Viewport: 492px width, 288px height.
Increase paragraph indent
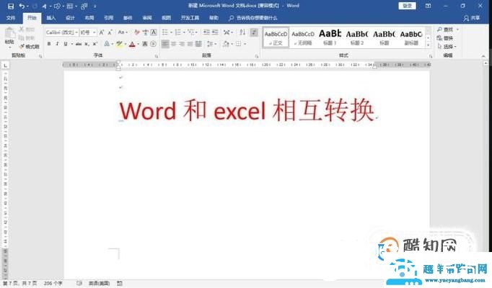point(215,32)
